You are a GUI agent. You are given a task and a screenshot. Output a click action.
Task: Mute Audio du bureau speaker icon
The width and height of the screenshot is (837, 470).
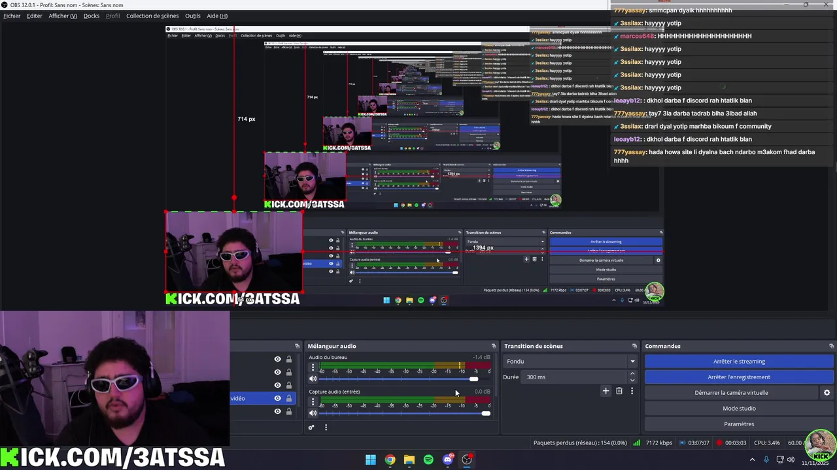point(313,379)
